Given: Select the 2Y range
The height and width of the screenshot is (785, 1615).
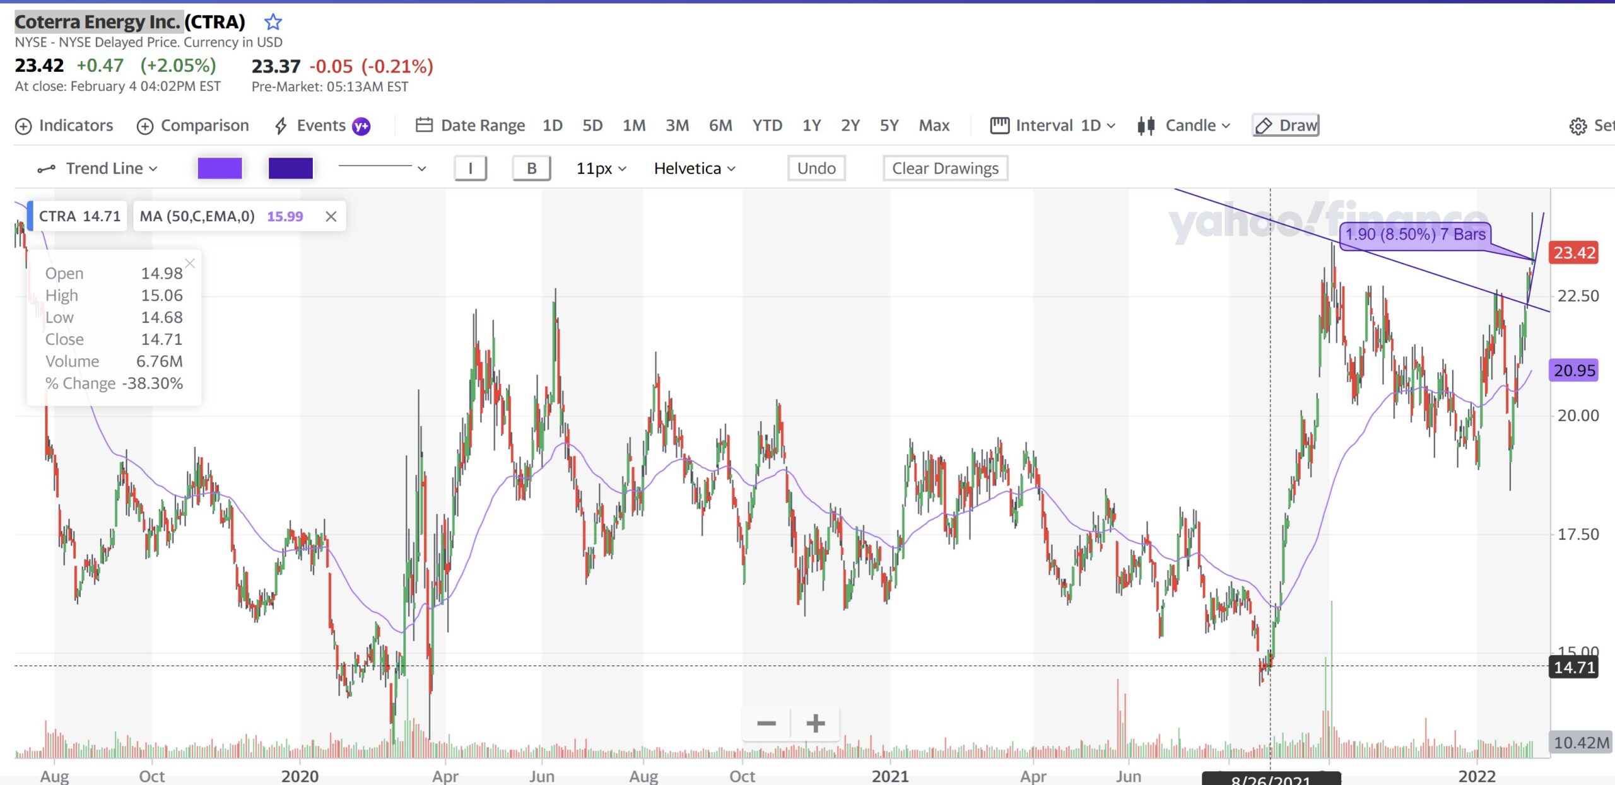Looking at the screenshot, I should point(850,125).
